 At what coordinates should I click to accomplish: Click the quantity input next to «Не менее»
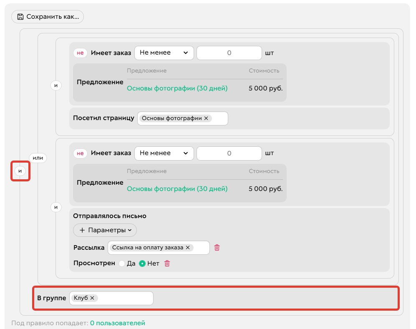click(x=229, y=53)
